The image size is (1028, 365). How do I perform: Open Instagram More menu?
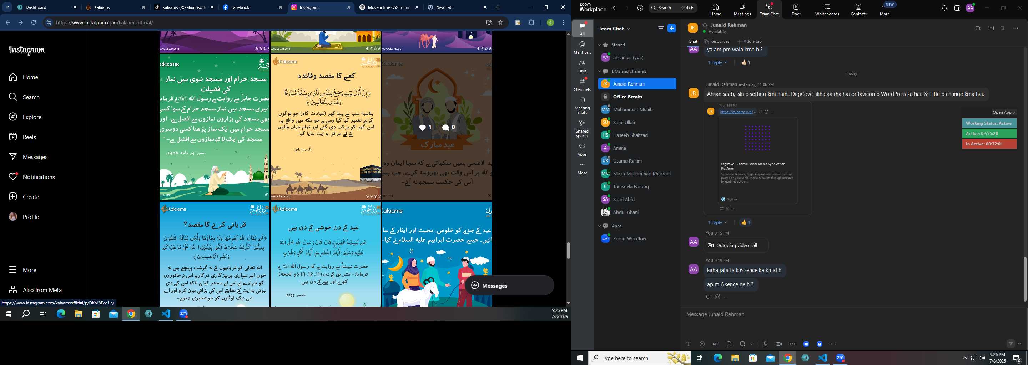coord(23,270)
